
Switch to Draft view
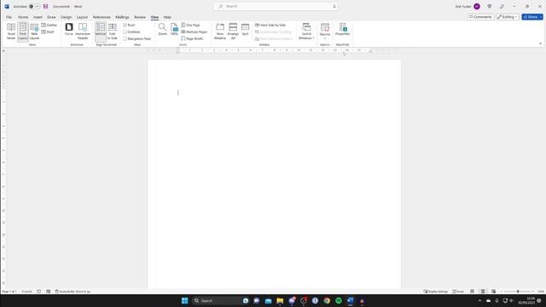[x=48, y=32]
